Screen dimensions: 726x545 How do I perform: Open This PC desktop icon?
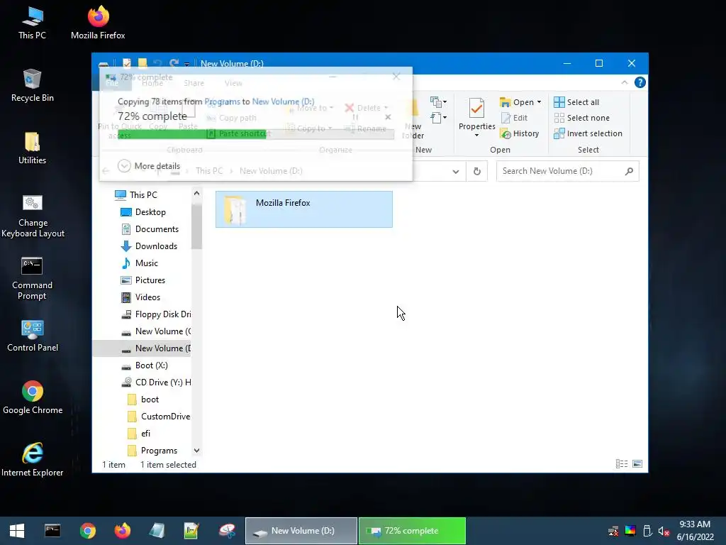tap(33, 22)
